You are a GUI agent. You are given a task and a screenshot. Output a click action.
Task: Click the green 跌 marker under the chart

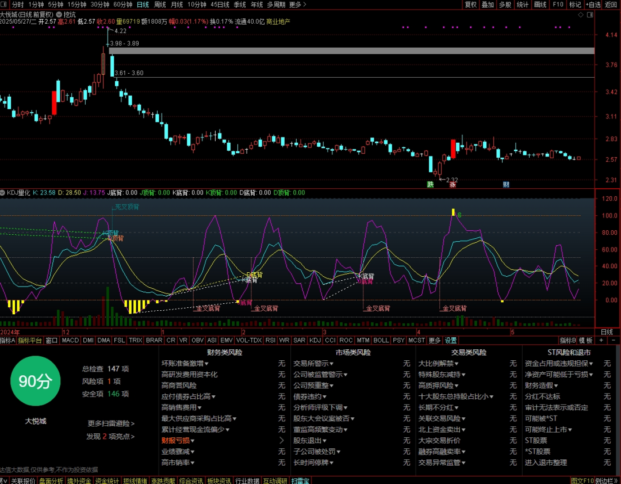click(x=430, y=184)
